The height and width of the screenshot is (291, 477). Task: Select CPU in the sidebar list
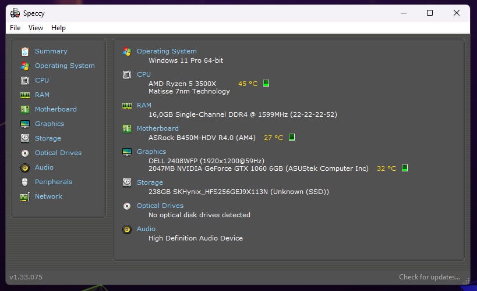click(x=42, y=80)
